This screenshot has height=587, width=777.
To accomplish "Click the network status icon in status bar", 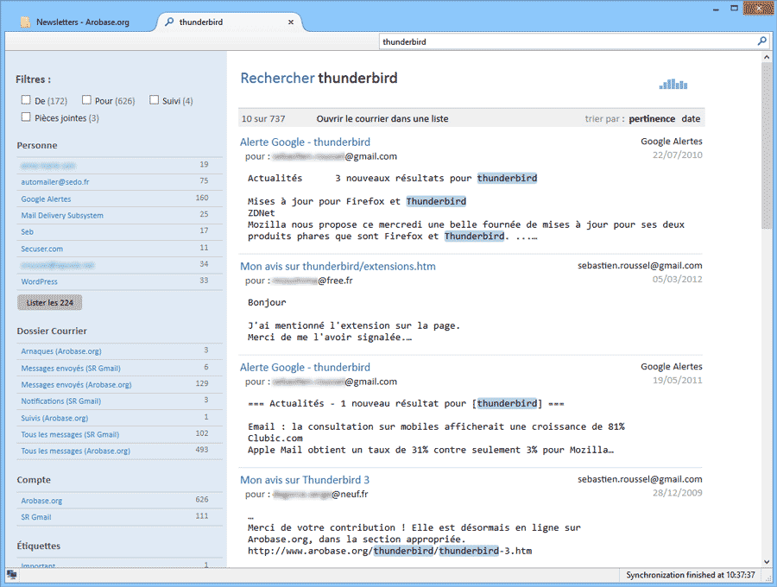I will coord(11,575).
